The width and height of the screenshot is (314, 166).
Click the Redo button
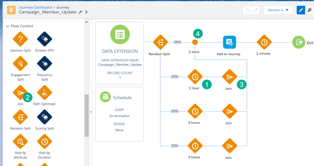pos(255,10)
